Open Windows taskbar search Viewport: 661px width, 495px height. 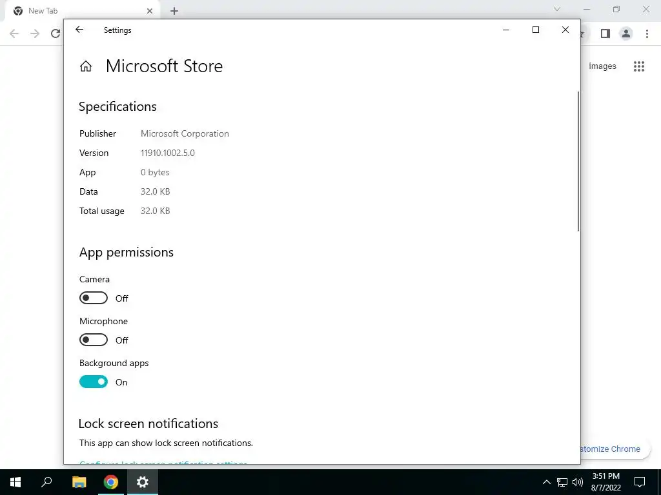(46, 482)
